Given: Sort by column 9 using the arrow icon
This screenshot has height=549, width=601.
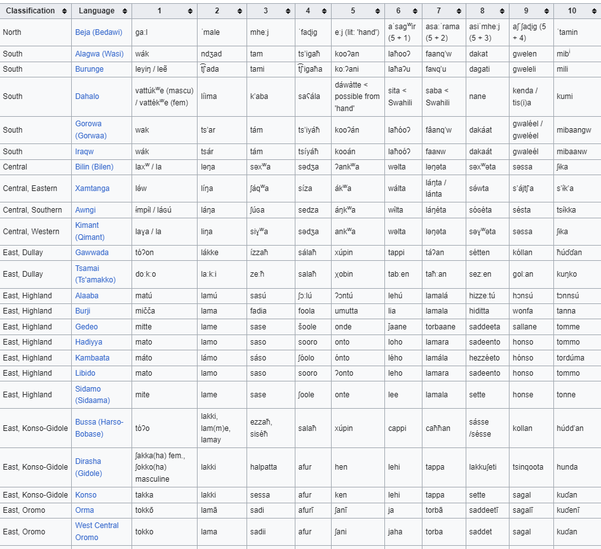Looking at the screenshot, I should (x=546, y=11).
